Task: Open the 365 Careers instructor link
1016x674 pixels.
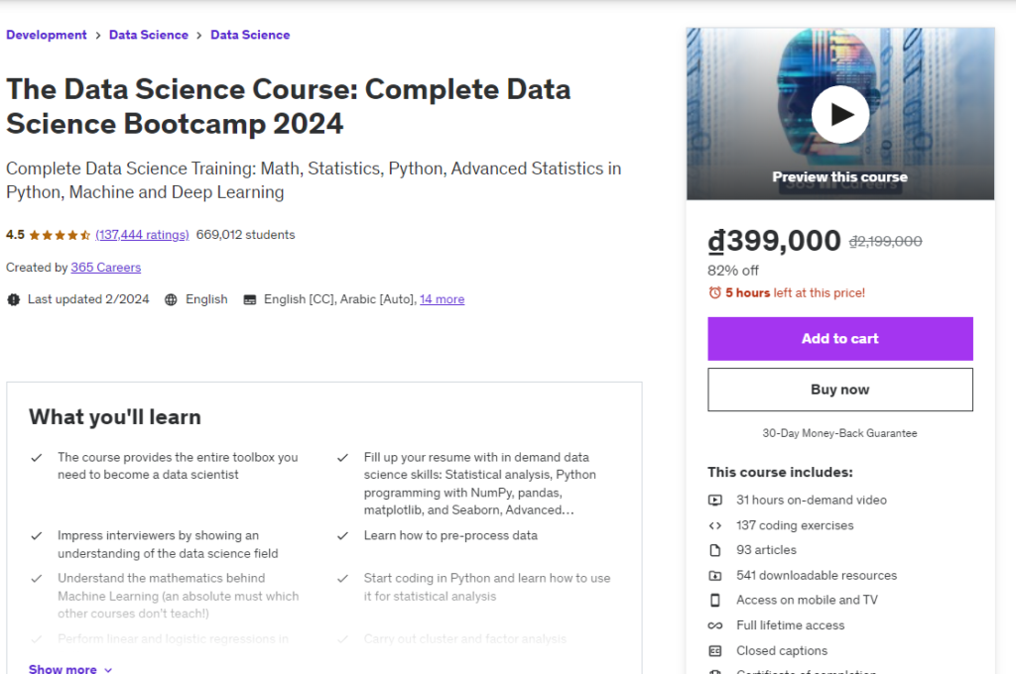Action: click(105, 267)
